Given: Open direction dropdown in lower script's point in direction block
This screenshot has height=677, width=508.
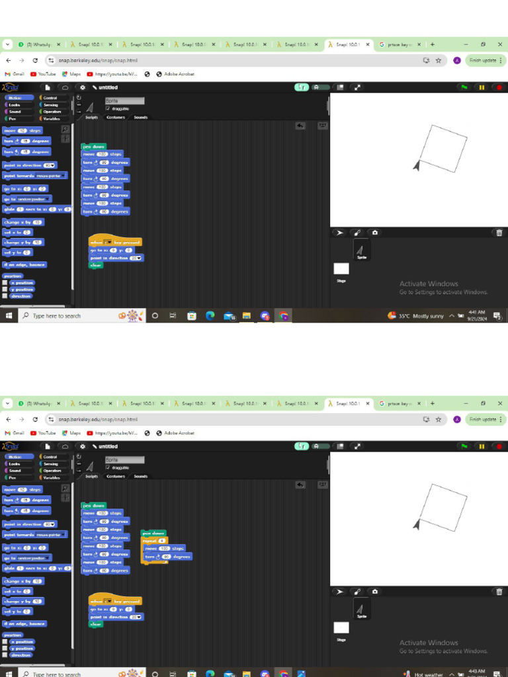Looking at the screenshot, I should 139,617.
